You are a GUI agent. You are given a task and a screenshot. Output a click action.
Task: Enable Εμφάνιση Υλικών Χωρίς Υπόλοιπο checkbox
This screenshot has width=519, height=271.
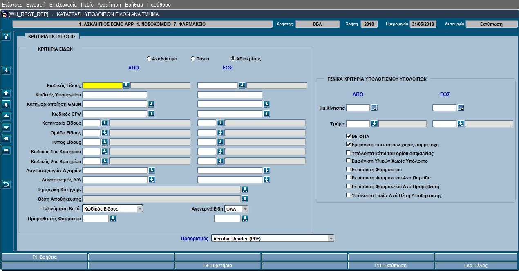(349, 161)
